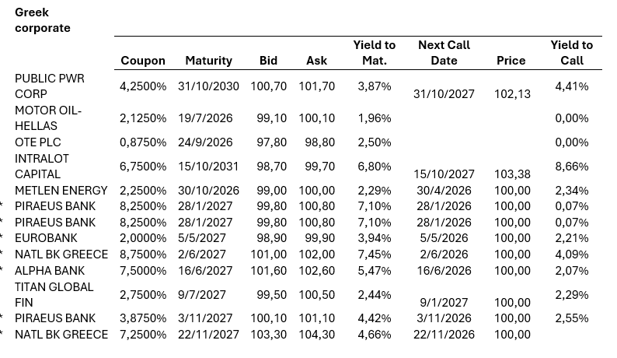Select the METLEN ENERGY cell
The image size is (617, 358).
[61, 191]
